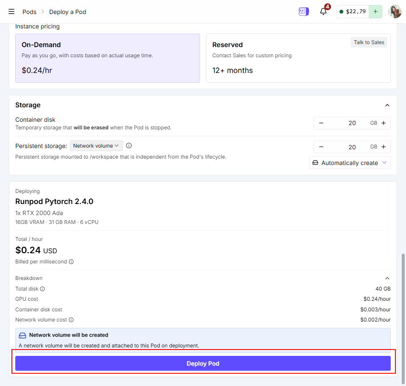Screen dimensions: 406x386
Task: Edit the Persistent storage GB value
Action: pos(352,147)
